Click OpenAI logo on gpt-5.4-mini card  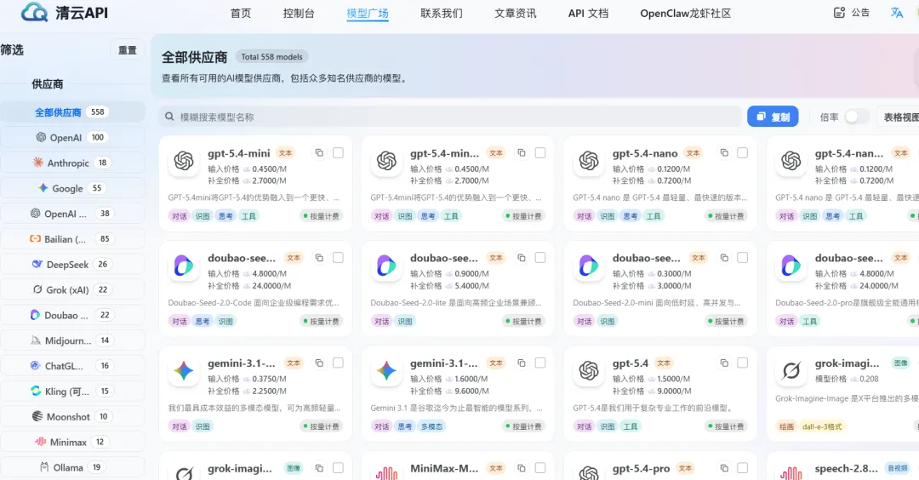pos(184,161)
